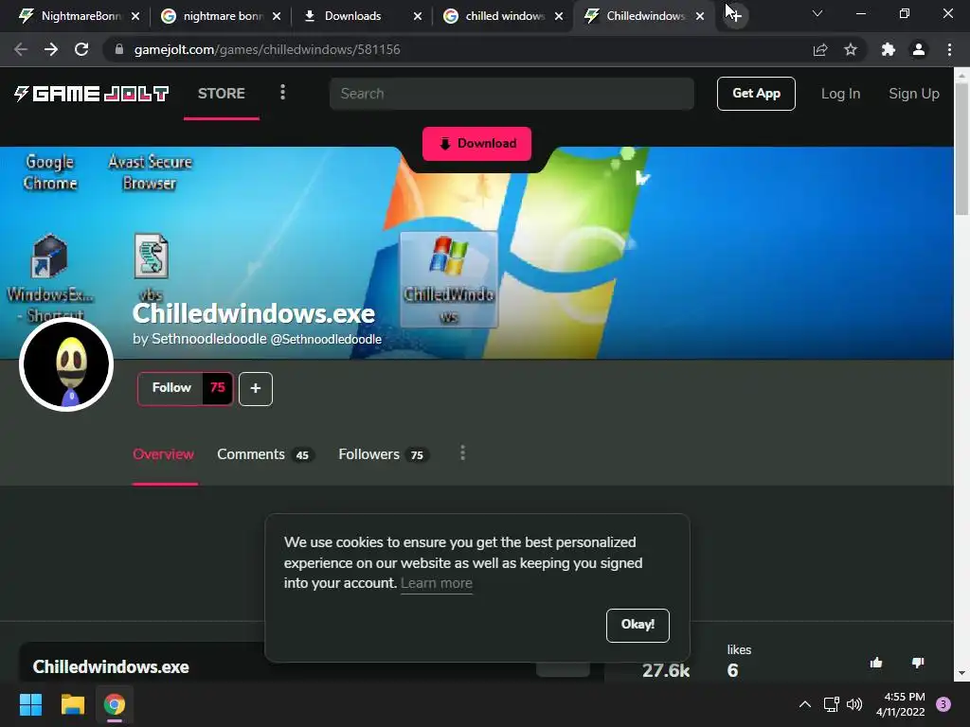Image resolution: width=970 pixels, height=727 pixels.
Task: Open the Learn more cookie link
Action: click(436, 583)
